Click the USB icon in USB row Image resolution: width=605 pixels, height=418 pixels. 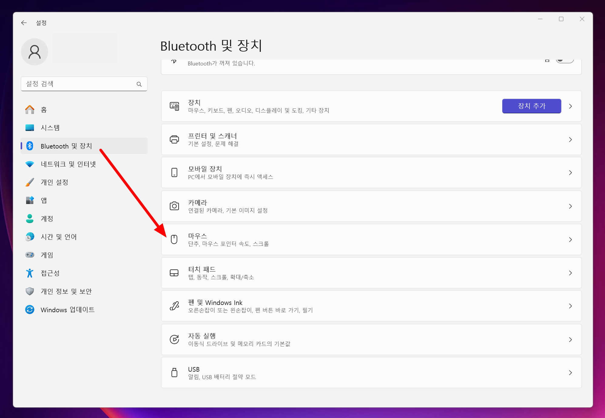point(174,373)
